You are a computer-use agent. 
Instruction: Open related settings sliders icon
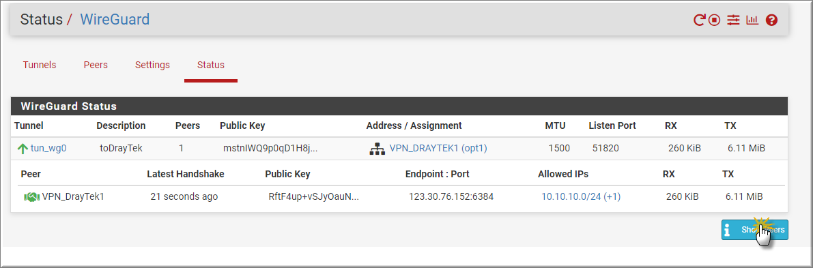pos(733,20)
